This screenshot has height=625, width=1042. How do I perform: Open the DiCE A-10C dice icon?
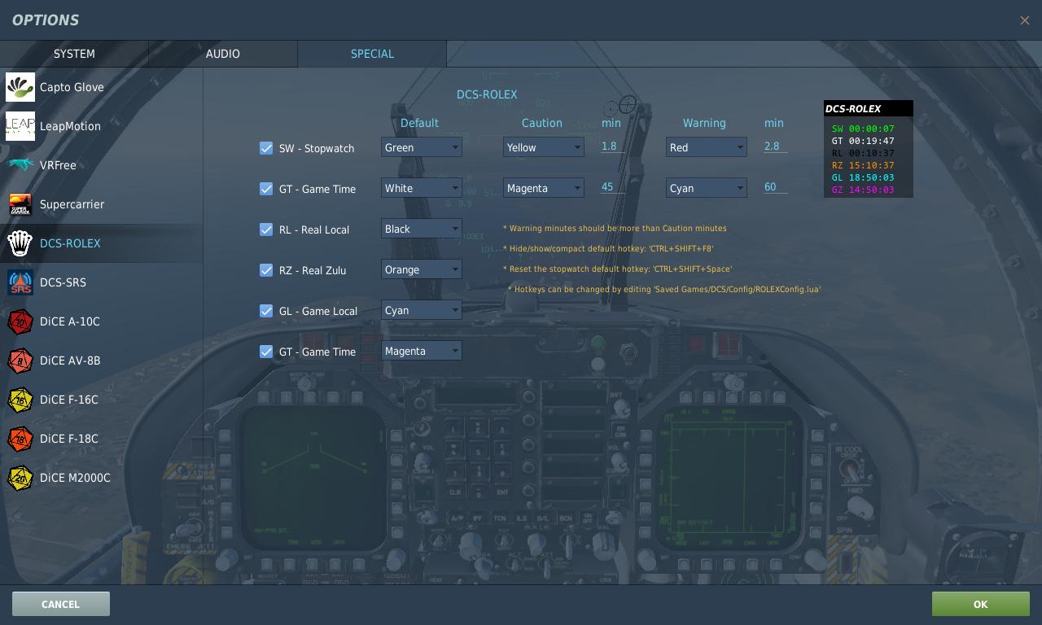tap(20, 321)
